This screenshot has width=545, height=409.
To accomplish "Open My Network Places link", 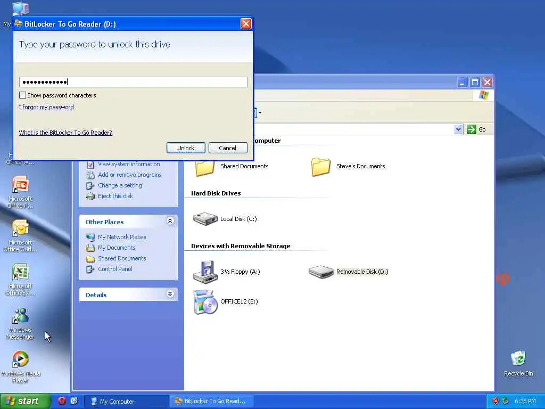I will [122, 237].
